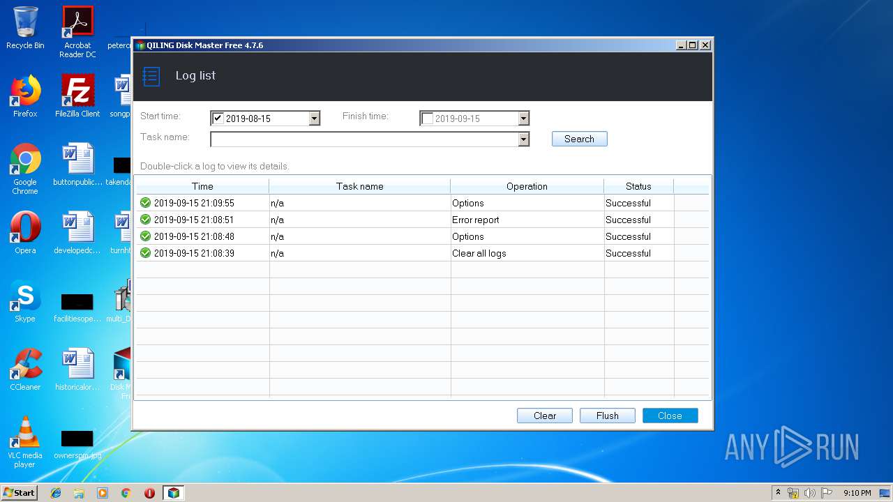The height and width of the screenshot is (502, 893).
Task: Click the QILING Disk Master taskbar button
Action: [173, 493]
